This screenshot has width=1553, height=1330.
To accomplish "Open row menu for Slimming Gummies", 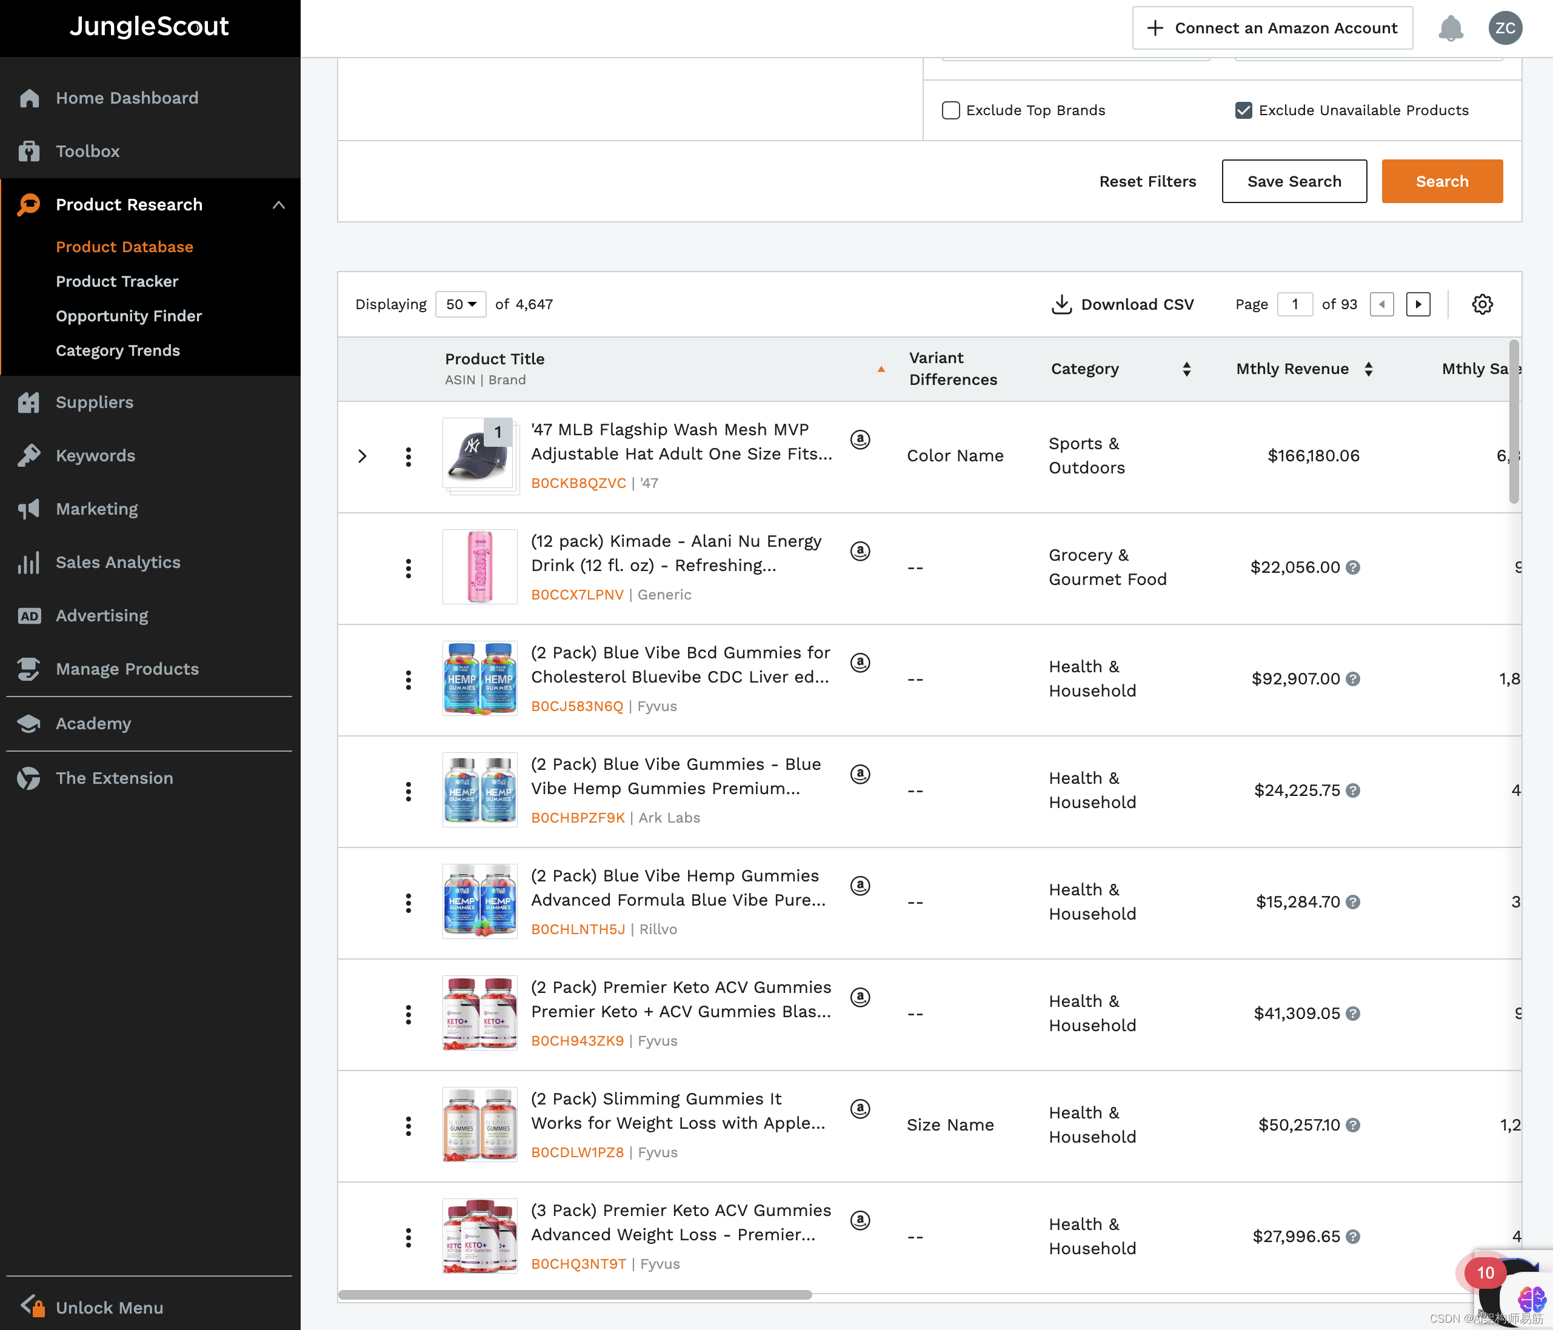I will (x=409, y=1126).
